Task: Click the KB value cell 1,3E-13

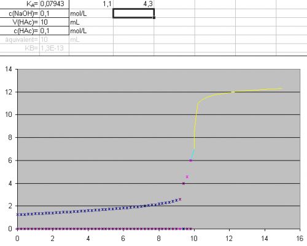Action: point(54,48)
